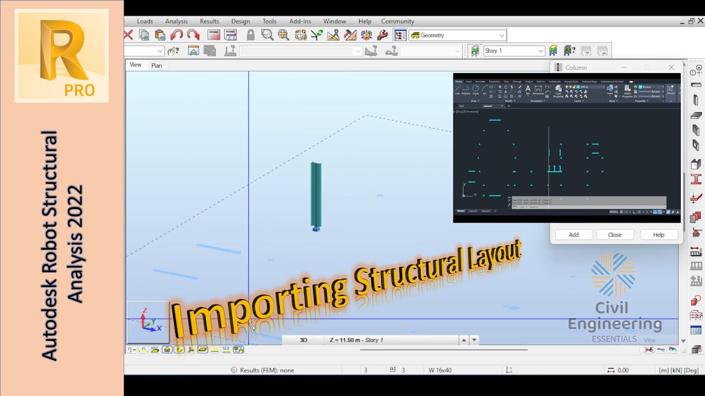Switch to the View tab
705x396 pixels.
[135, 65]
